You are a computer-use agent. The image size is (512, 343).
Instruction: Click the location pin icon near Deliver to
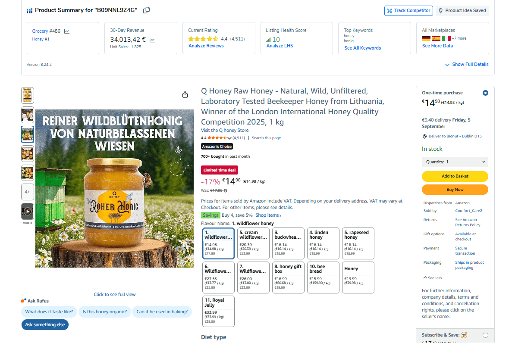coord(424,137)
